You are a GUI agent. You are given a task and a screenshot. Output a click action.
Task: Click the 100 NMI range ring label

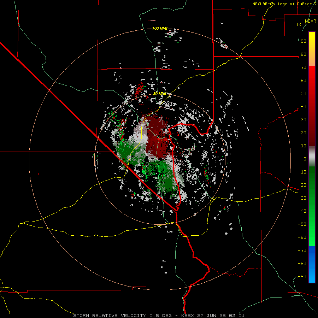(x=160, y=28)
